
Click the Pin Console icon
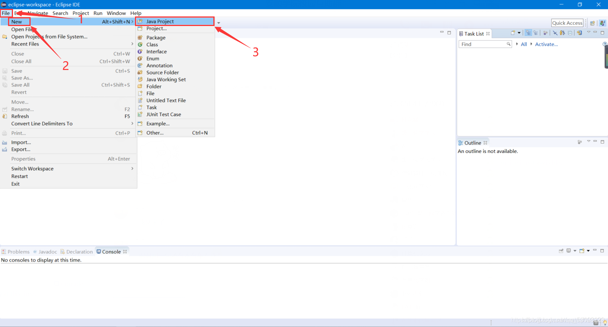(x=561, y=251)
